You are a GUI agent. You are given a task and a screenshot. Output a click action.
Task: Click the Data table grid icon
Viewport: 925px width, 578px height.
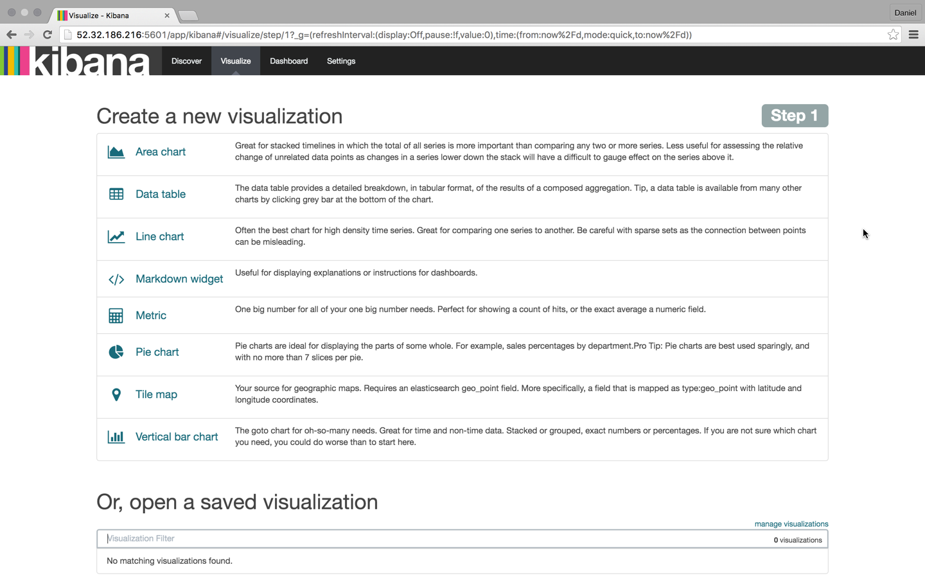(x=116, y=193)
